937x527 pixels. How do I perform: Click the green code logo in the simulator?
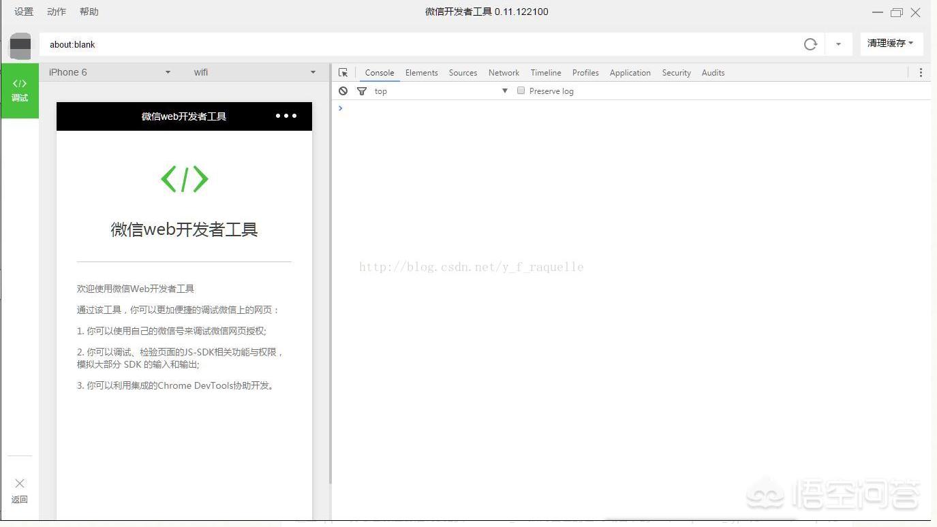(x=184, y=179)
